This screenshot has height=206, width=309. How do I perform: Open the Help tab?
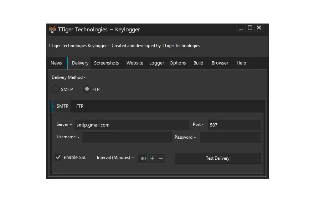241,63
